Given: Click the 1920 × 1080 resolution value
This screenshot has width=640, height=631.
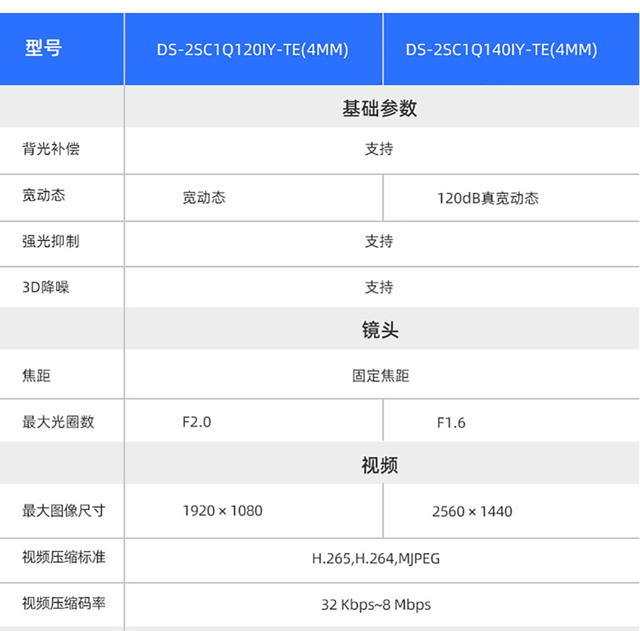Looking at the screenshot, I should pyautogui.click(x=222, y=511).
